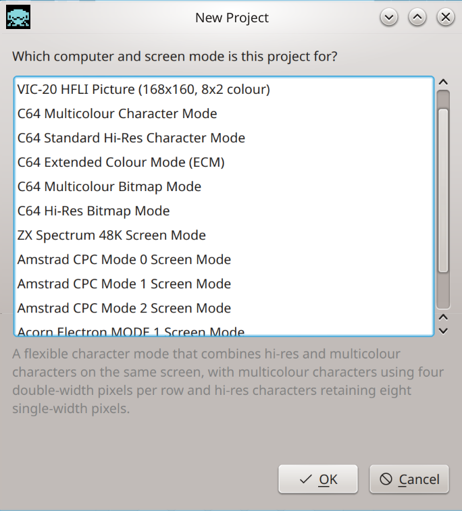Image resolution: width=462 pixels, height=511 pixels.
Task: Select ZX Spectrum 48K Screen Mode
Action: [x=224, y=236]
